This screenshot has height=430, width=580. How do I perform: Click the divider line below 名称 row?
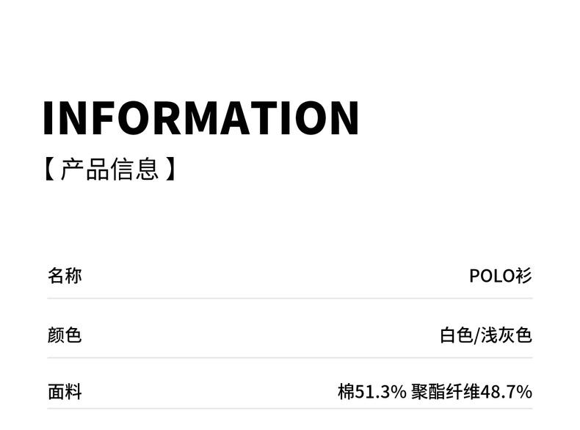(290, 299)
